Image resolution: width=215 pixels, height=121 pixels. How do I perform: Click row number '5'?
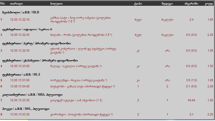[1, 80]
